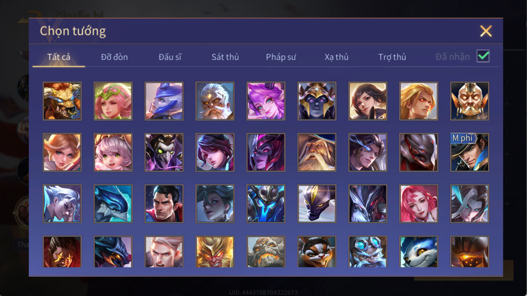Image resolution: width=527 pixels, height=296 pixels.
Task: Pick the purple-haired bunny girl hero
Action: (x=266, y=101)
